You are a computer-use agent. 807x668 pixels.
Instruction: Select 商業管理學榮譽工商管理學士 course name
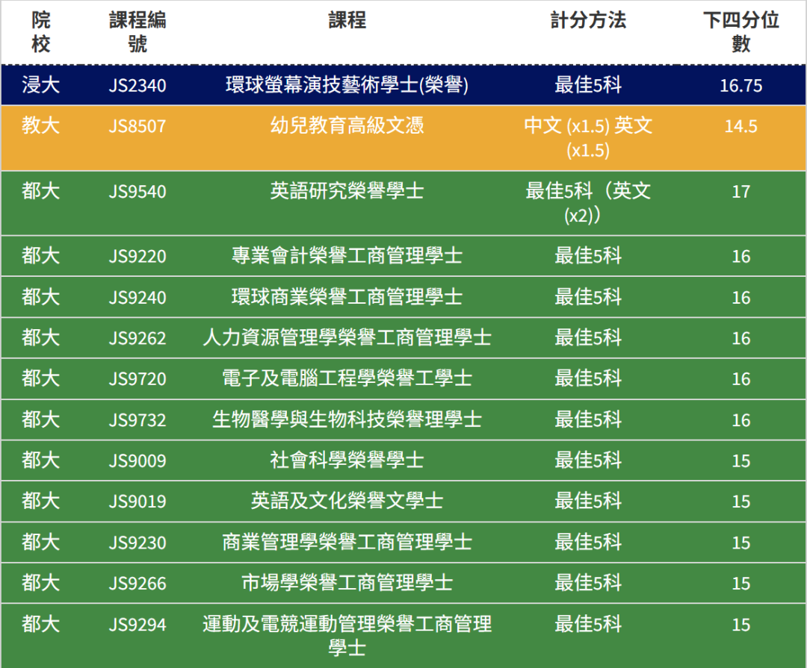tap(347, 542)
